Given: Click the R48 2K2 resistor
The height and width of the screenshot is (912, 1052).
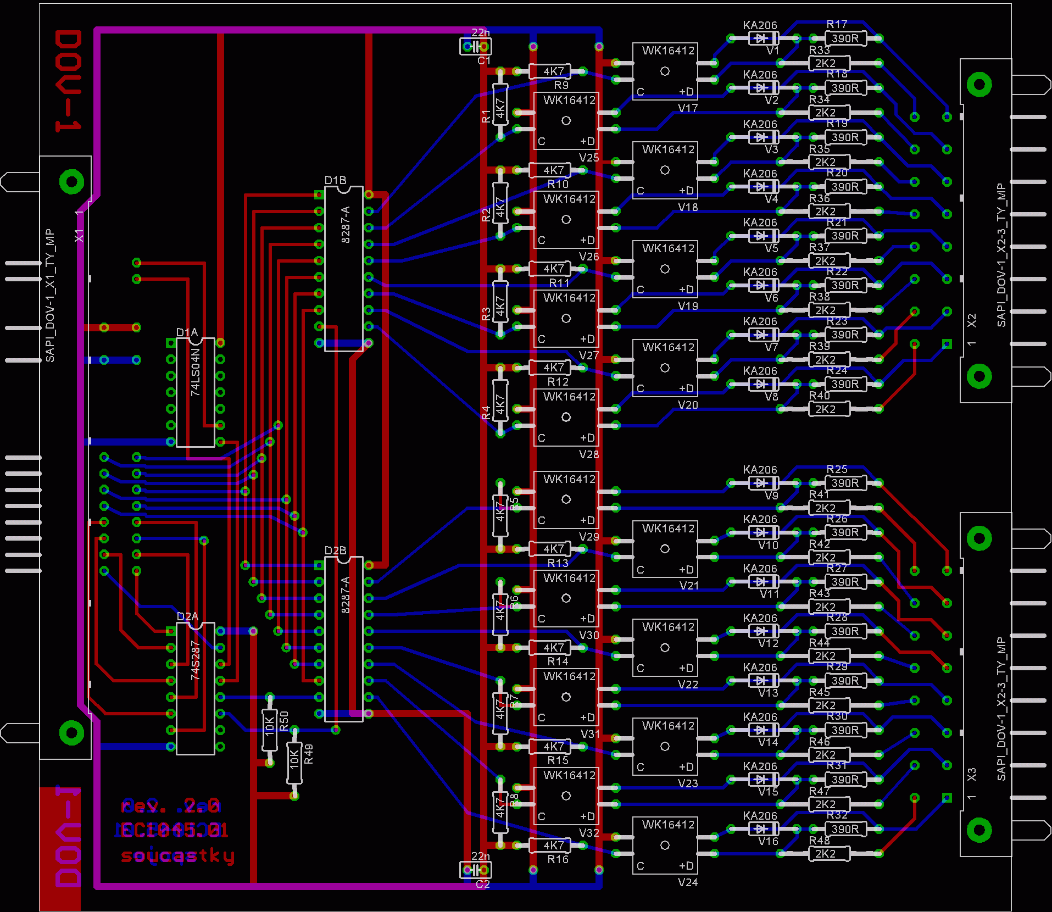Looking at the screenshot, I should (828, 854).
